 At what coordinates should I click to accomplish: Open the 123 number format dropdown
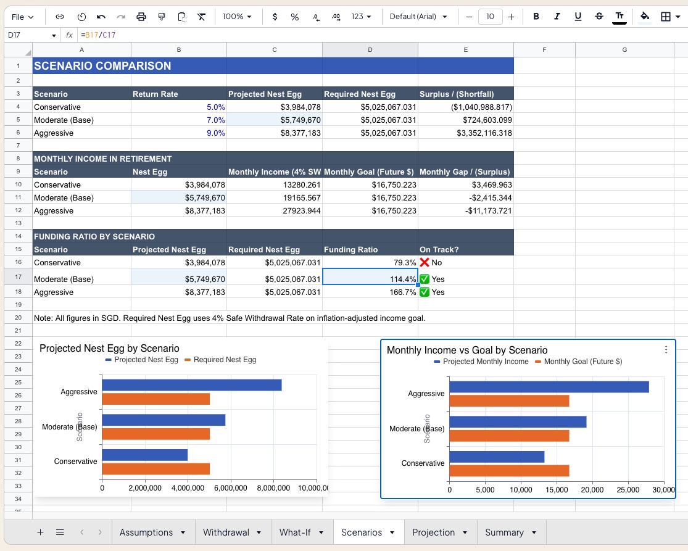[x=361, y=17]
